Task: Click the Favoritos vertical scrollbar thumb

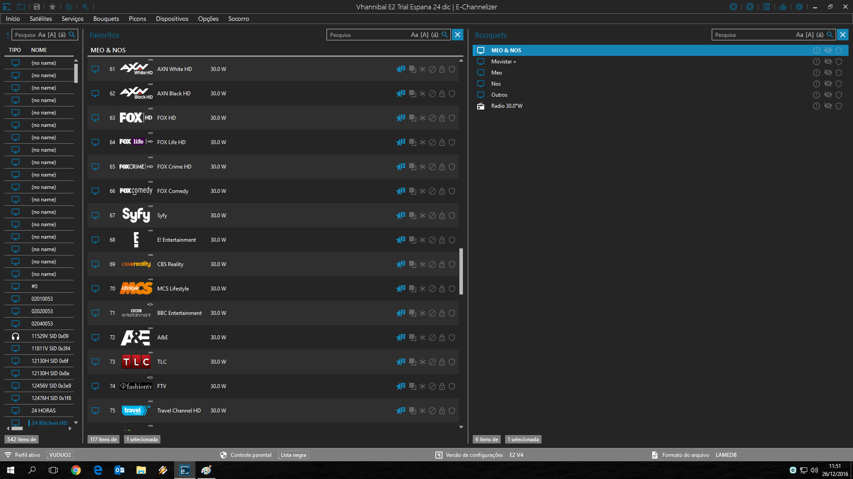Action: (461, 271)
